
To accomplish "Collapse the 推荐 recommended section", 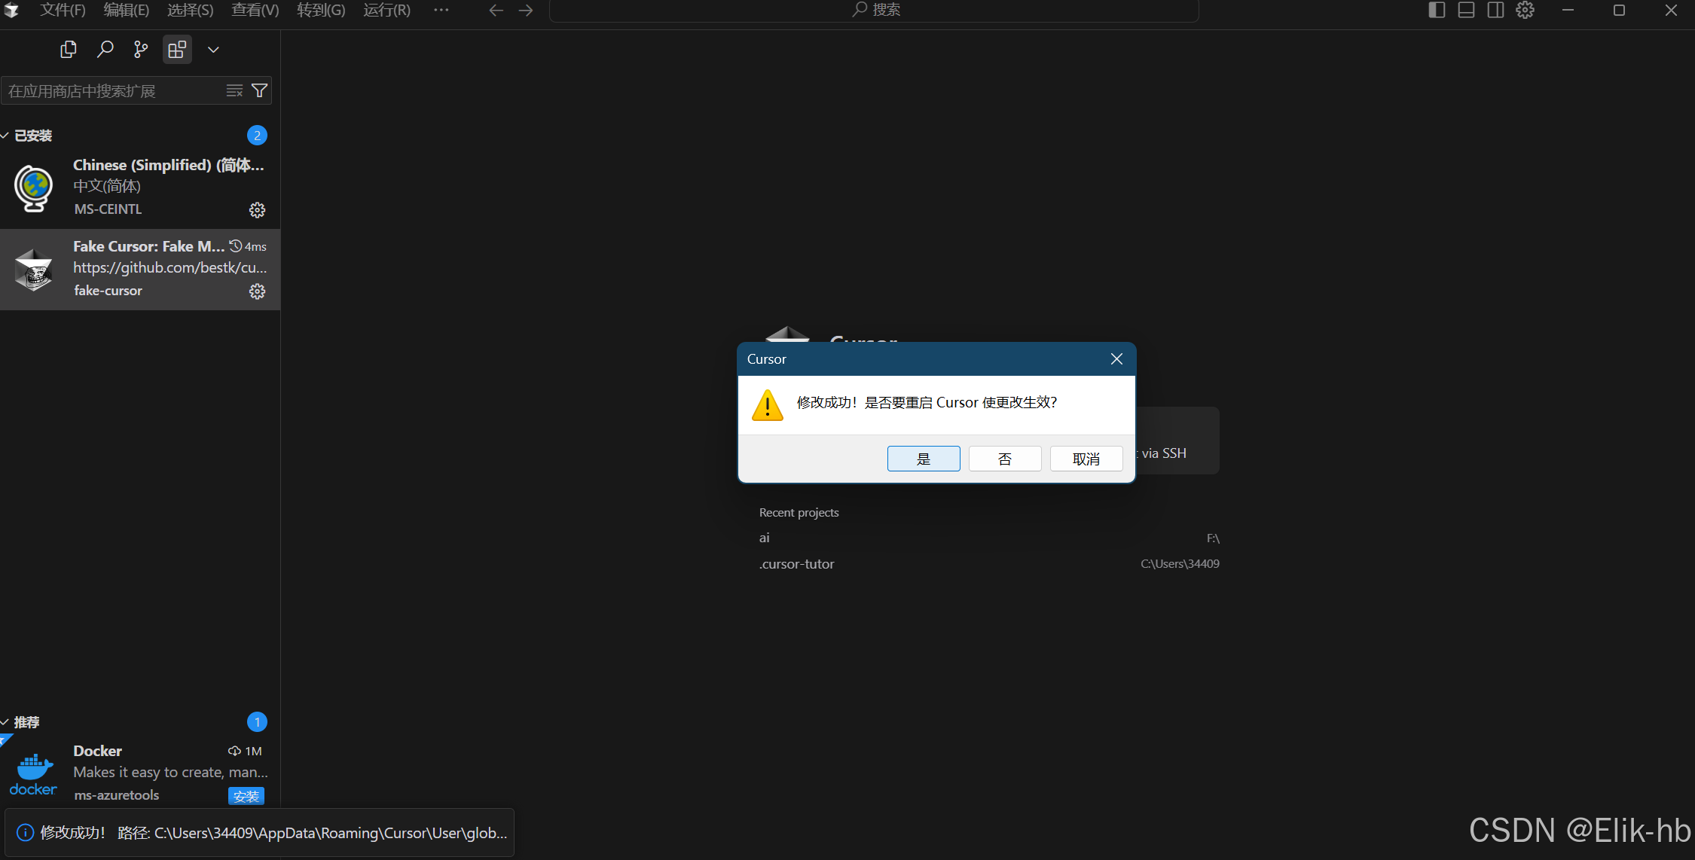I will pyautogui.click(x=26, y=722).
